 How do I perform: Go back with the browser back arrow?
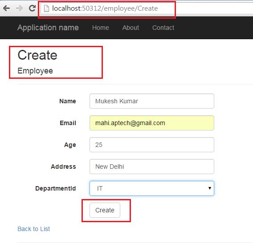[x=6, y=8]
